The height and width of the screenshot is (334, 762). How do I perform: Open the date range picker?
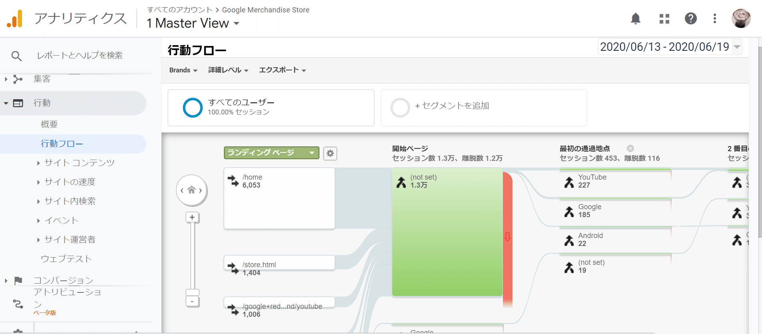[670, 47]
